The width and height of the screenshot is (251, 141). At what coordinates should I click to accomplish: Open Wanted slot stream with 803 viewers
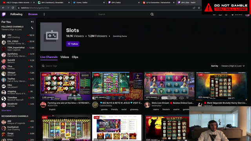[221, 86]
